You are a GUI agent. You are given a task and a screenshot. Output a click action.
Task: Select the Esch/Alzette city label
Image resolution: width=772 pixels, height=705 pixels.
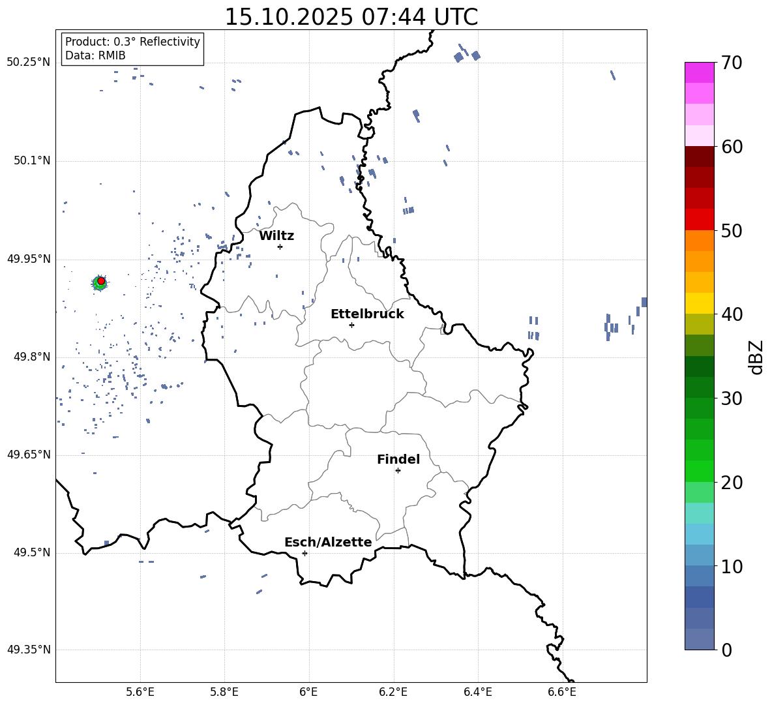pos(328,542)
